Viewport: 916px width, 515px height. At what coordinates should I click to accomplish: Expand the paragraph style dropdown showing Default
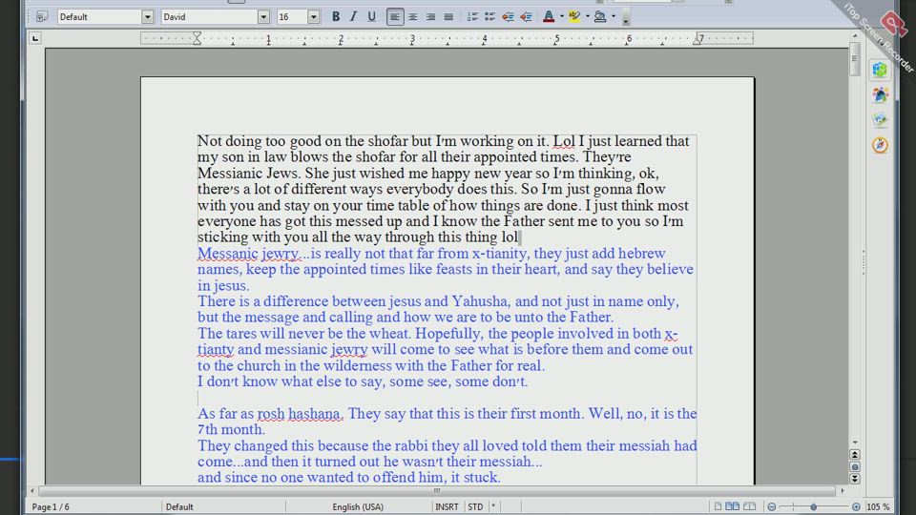(x=147, y=17)
